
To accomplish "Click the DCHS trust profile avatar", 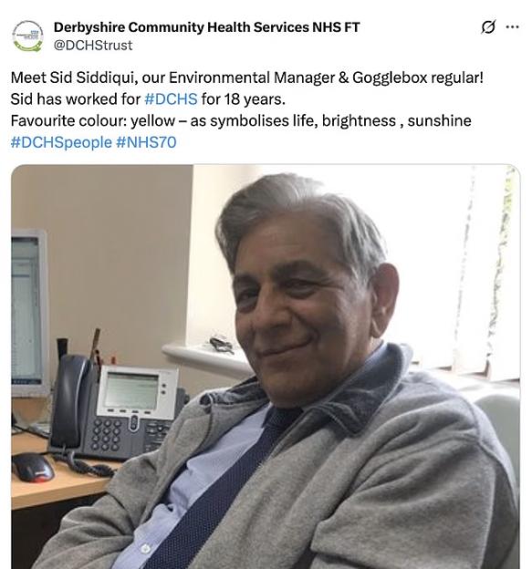I will tap(27, 36).
